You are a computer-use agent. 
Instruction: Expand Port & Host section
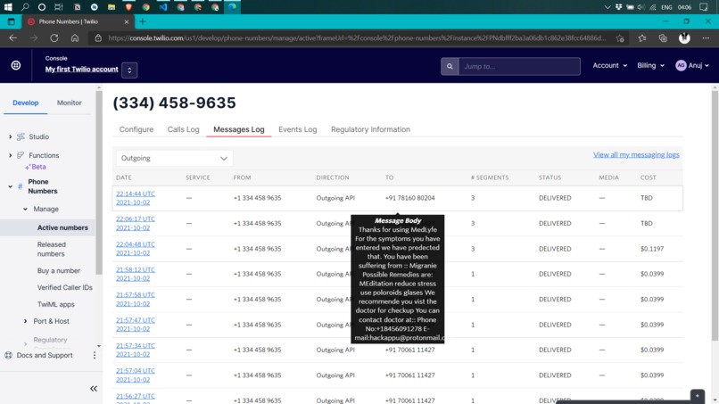pos(25,321)
